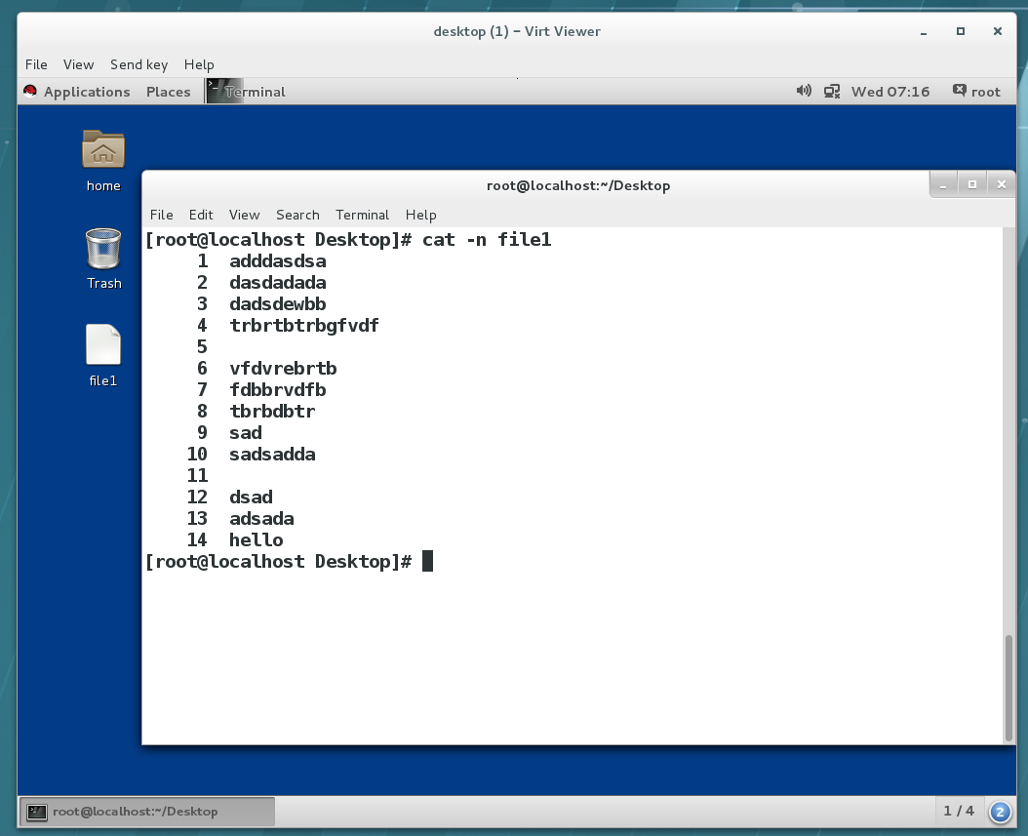Open the Applications menu in GNOME panel
This screenshot has width=1028, height=836.
pos(87,92)
